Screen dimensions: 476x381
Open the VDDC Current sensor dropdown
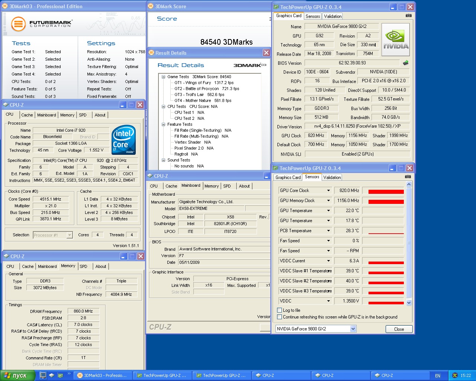(328, 261)
